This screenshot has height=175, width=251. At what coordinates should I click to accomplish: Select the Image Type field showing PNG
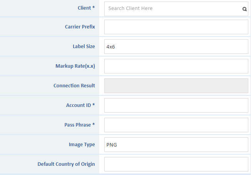176,145
